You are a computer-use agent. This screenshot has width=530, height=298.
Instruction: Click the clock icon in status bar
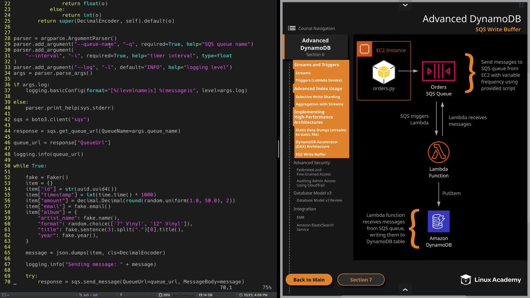[x=241, y=295]
